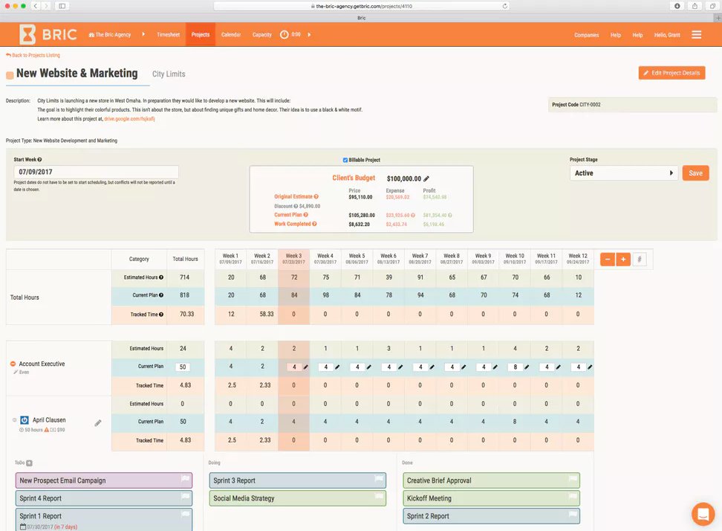
Task: Uncheck the Billable Project checkbox
Action: pos(344,161)
